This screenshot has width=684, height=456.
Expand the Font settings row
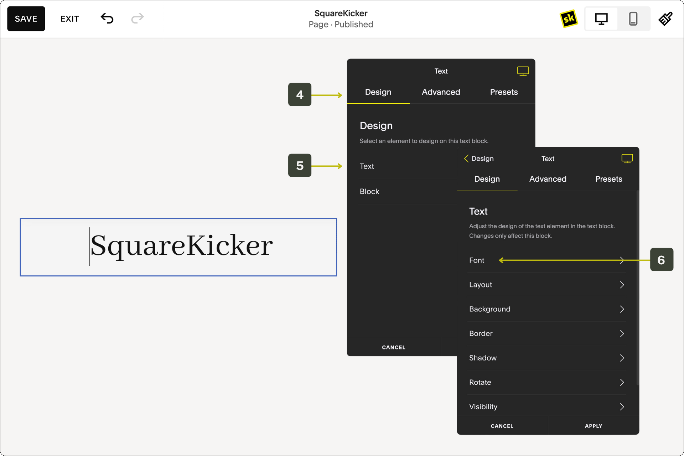pyautogui.click(x=547, y=260)
